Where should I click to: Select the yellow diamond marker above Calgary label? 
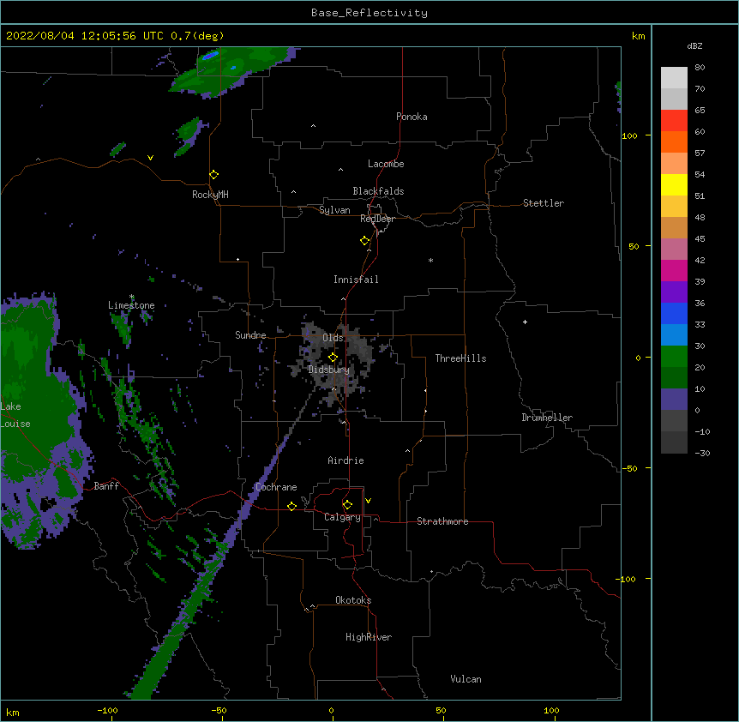(347, 505)
